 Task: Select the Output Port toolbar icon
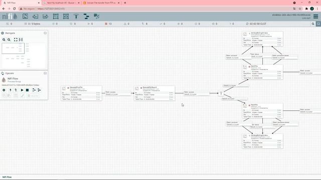click(46, 16)
